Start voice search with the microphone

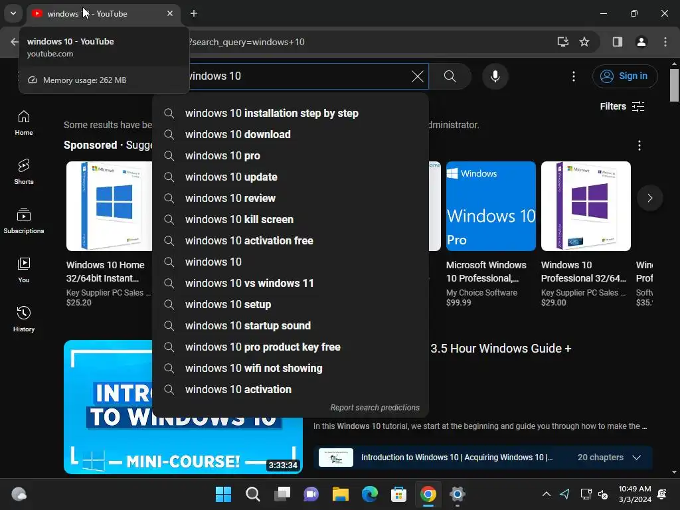click(x=495, y=76)
